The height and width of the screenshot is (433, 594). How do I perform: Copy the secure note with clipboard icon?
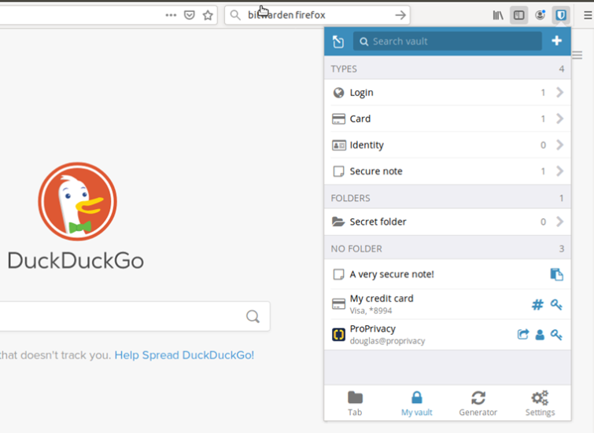pos(556,274)
